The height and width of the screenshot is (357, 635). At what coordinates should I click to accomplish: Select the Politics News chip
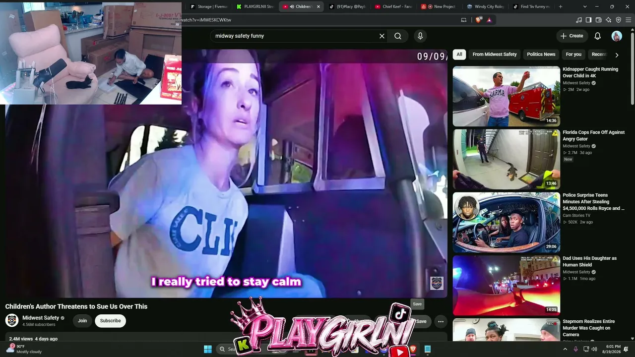coord(541,55)
